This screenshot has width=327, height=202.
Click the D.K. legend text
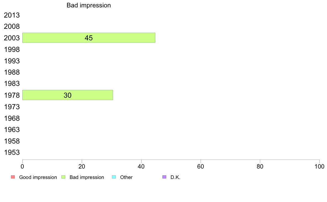pos(175,177)
